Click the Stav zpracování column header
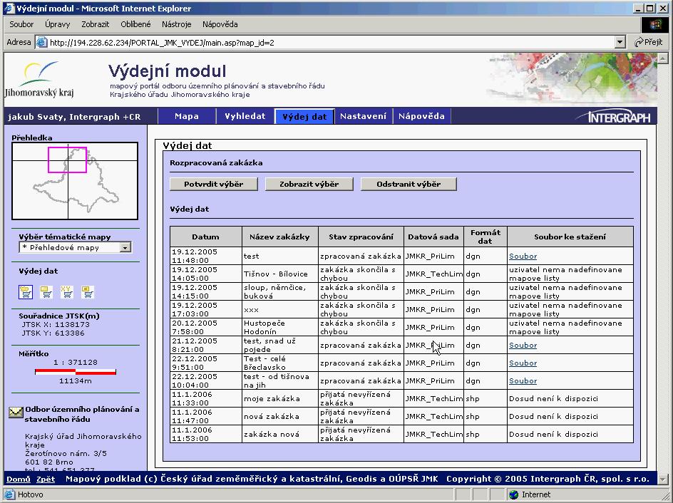 (x=361, y=237)
